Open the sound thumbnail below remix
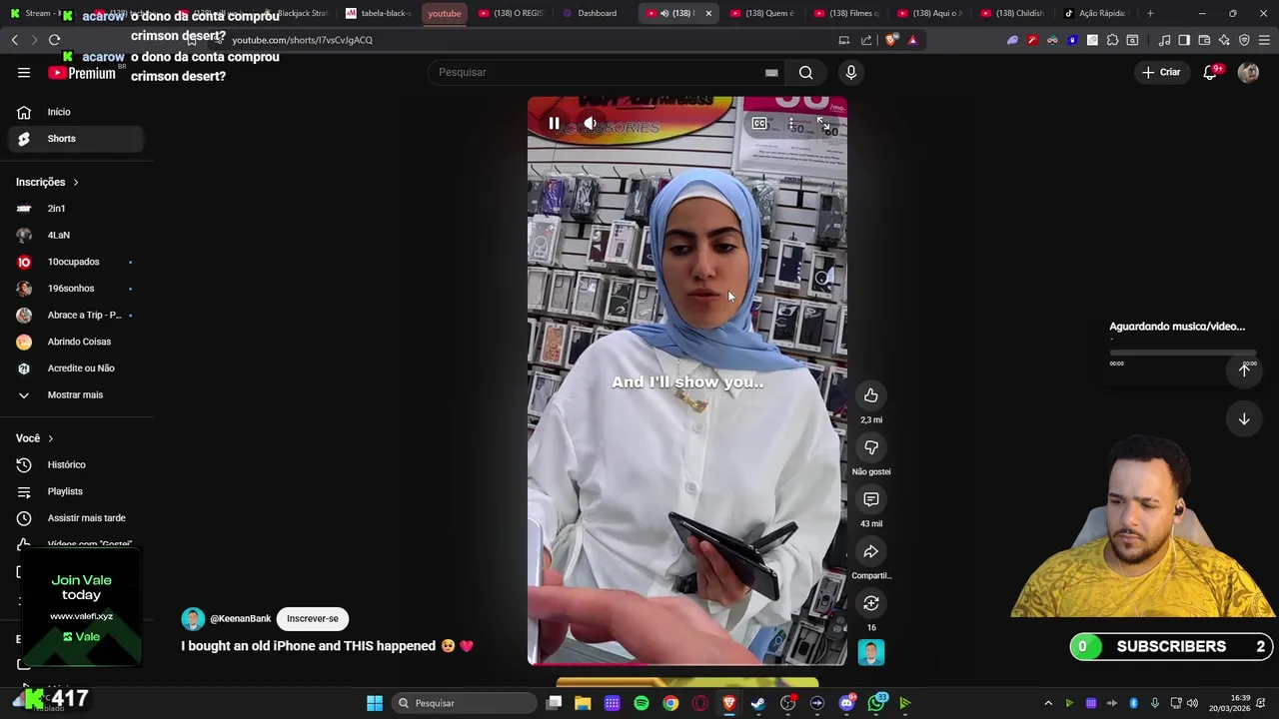Viewport: 1279px width, 719px height. click(871, 652)
